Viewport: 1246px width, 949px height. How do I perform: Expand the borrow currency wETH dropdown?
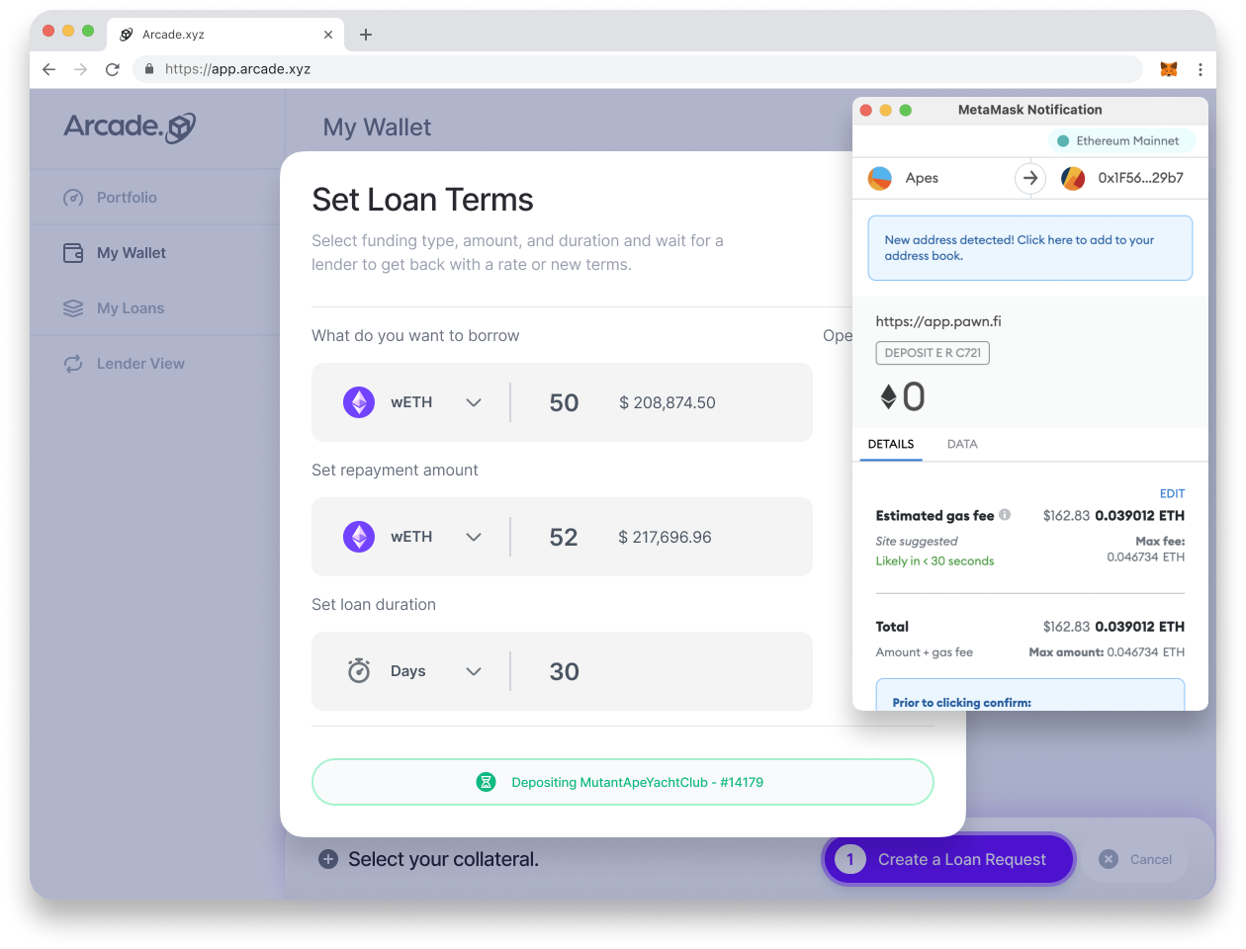(x=474, y=402)
